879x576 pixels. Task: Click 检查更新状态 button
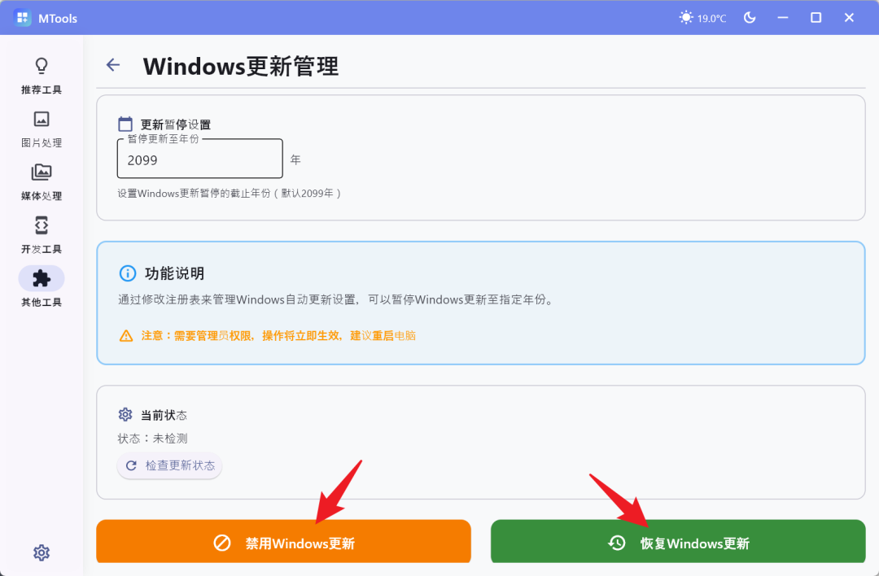[x=170, y=465]
